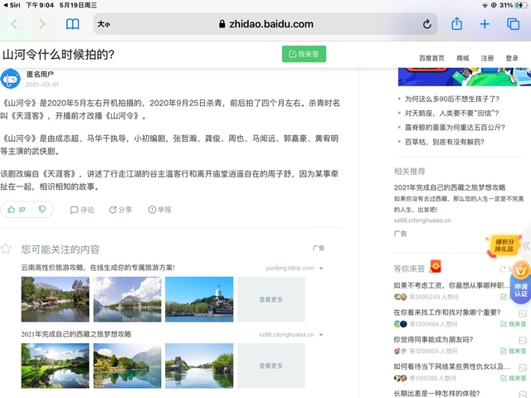The image size is (531, 398).
Task: Open the xz66.citonghualxs.cn sidebar link
Action: click(422, 221)
